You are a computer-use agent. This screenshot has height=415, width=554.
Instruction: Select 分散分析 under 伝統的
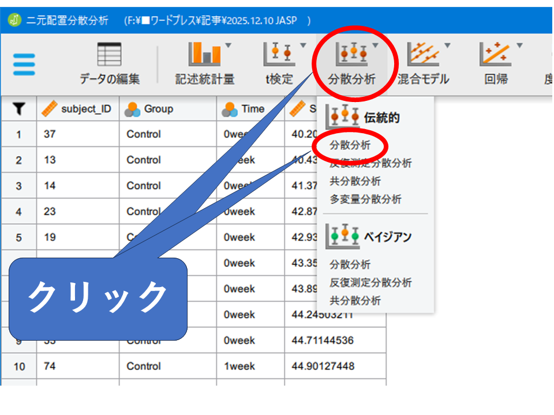pyautogui.click(x=350, y=145)
